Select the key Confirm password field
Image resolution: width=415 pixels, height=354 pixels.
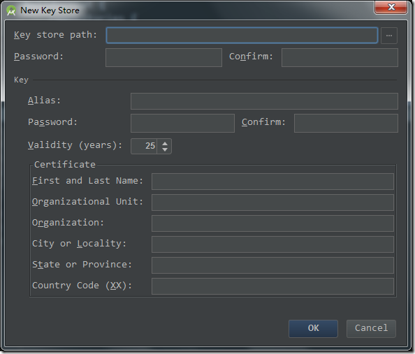346,123
